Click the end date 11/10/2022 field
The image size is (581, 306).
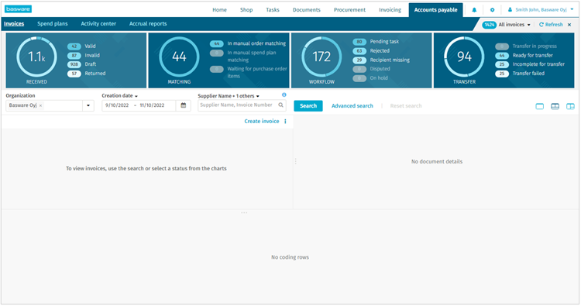pyautogui.click(x=152, y=105)
